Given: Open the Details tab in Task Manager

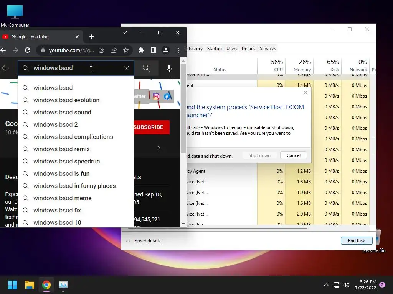Looking at the screenshot, I should click(x=248, y=49).
